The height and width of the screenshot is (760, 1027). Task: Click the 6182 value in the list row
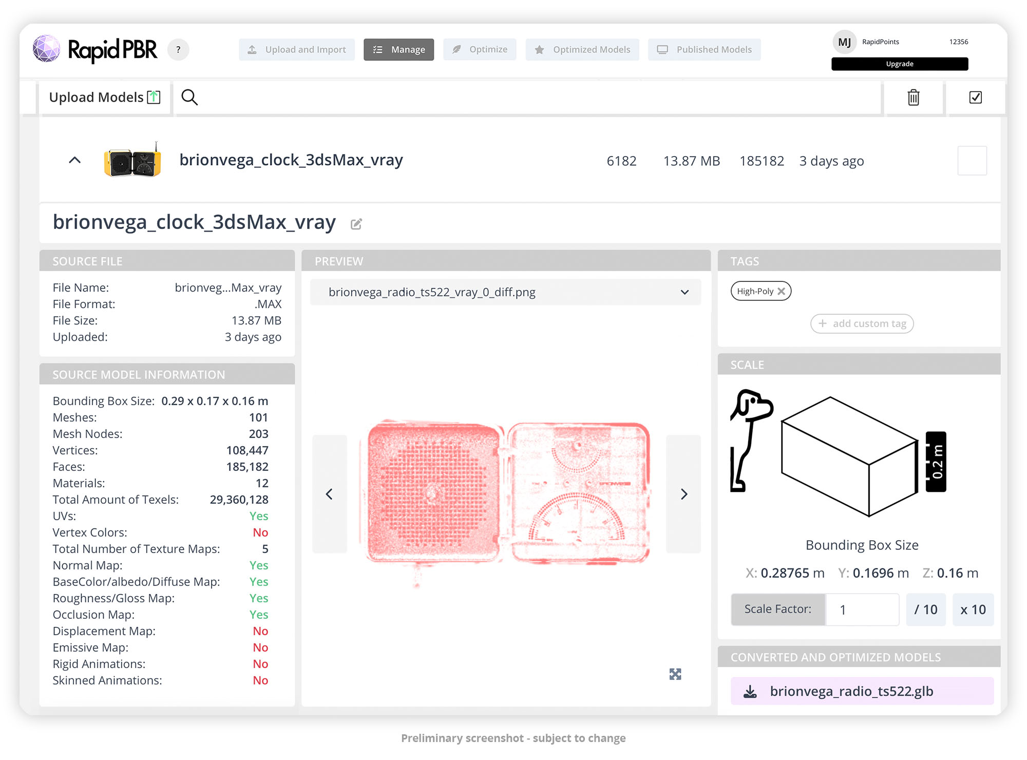(622, 161)
